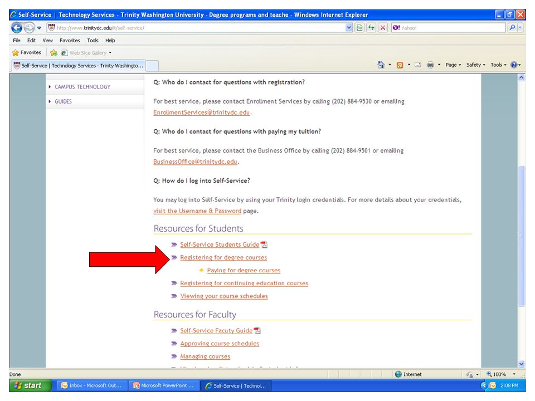Open Self-Service Facuty Guide link
This screenshot has height=401, width=535.
(216, 330)
